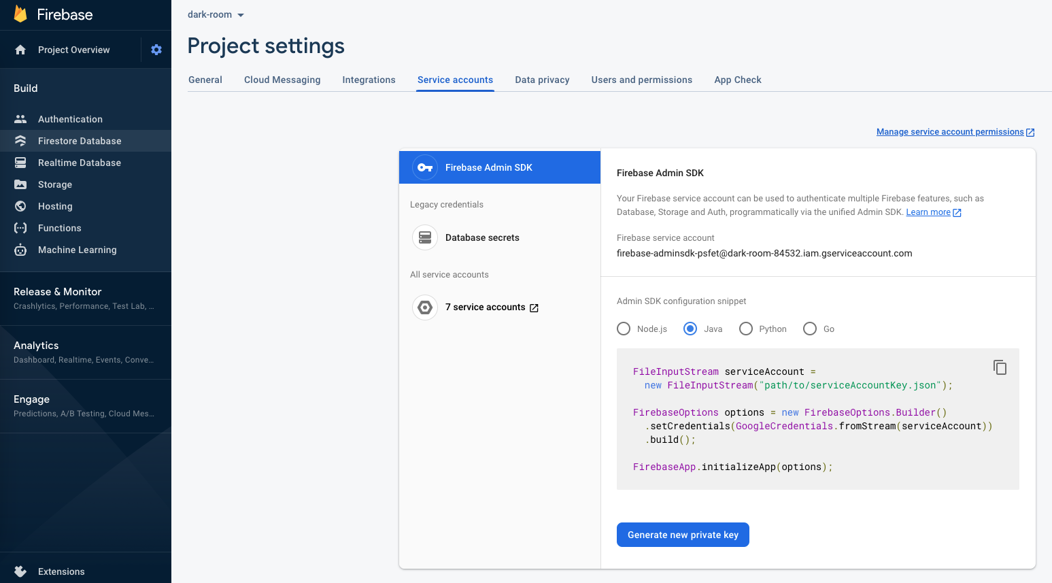The width and height of the screenshot is (1052, 583).
Task: Open the dark-room project dropdown
Action: point(216,14)
